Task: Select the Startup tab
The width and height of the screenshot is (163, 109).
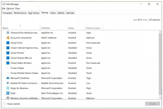Action: click(45, 13)
